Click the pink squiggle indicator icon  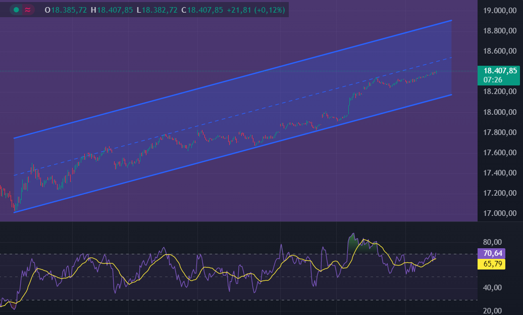pyautogui.click(x=28, y=9)
